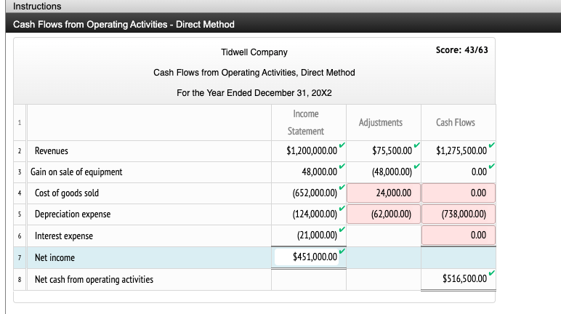
Task: Click the Score: 43/63 text
Action: point(461,49)
